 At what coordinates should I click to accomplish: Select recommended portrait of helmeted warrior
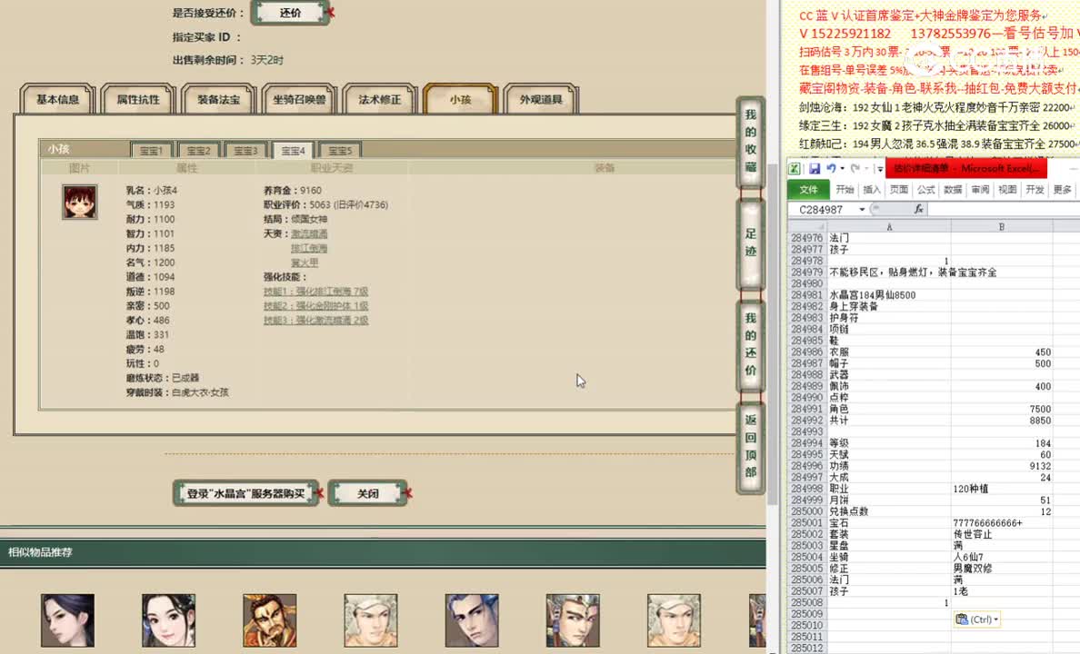pos(573,620)
